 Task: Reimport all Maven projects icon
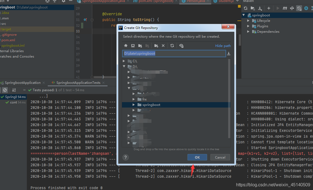click(x=246, y=8)
